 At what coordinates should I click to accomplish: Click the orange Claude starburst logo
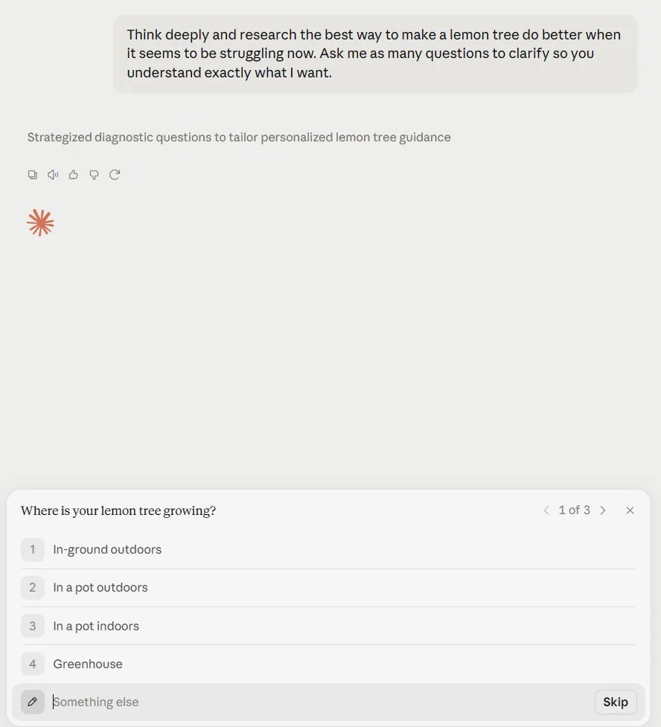point(40,223)
